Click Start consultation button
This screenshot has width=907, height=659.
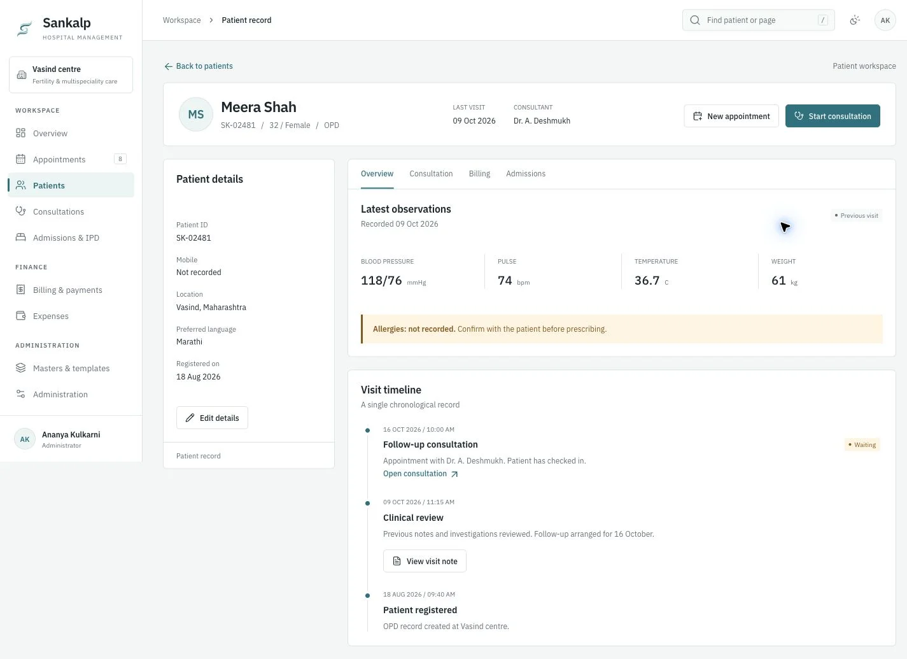click(833, 116)
